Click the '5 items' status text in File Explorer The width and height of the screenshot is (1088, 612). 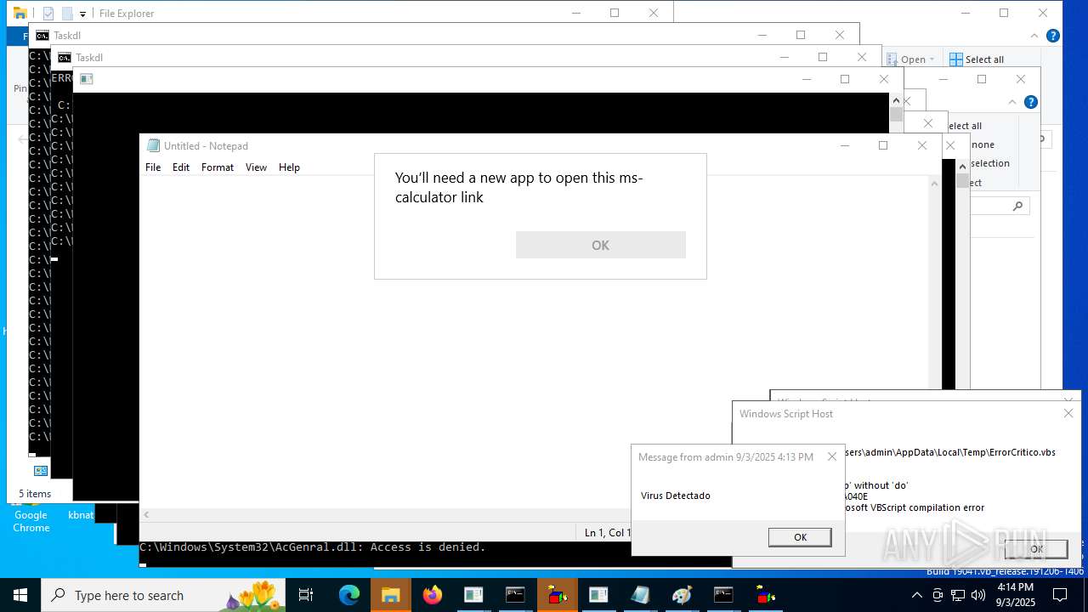pos(35,494)
